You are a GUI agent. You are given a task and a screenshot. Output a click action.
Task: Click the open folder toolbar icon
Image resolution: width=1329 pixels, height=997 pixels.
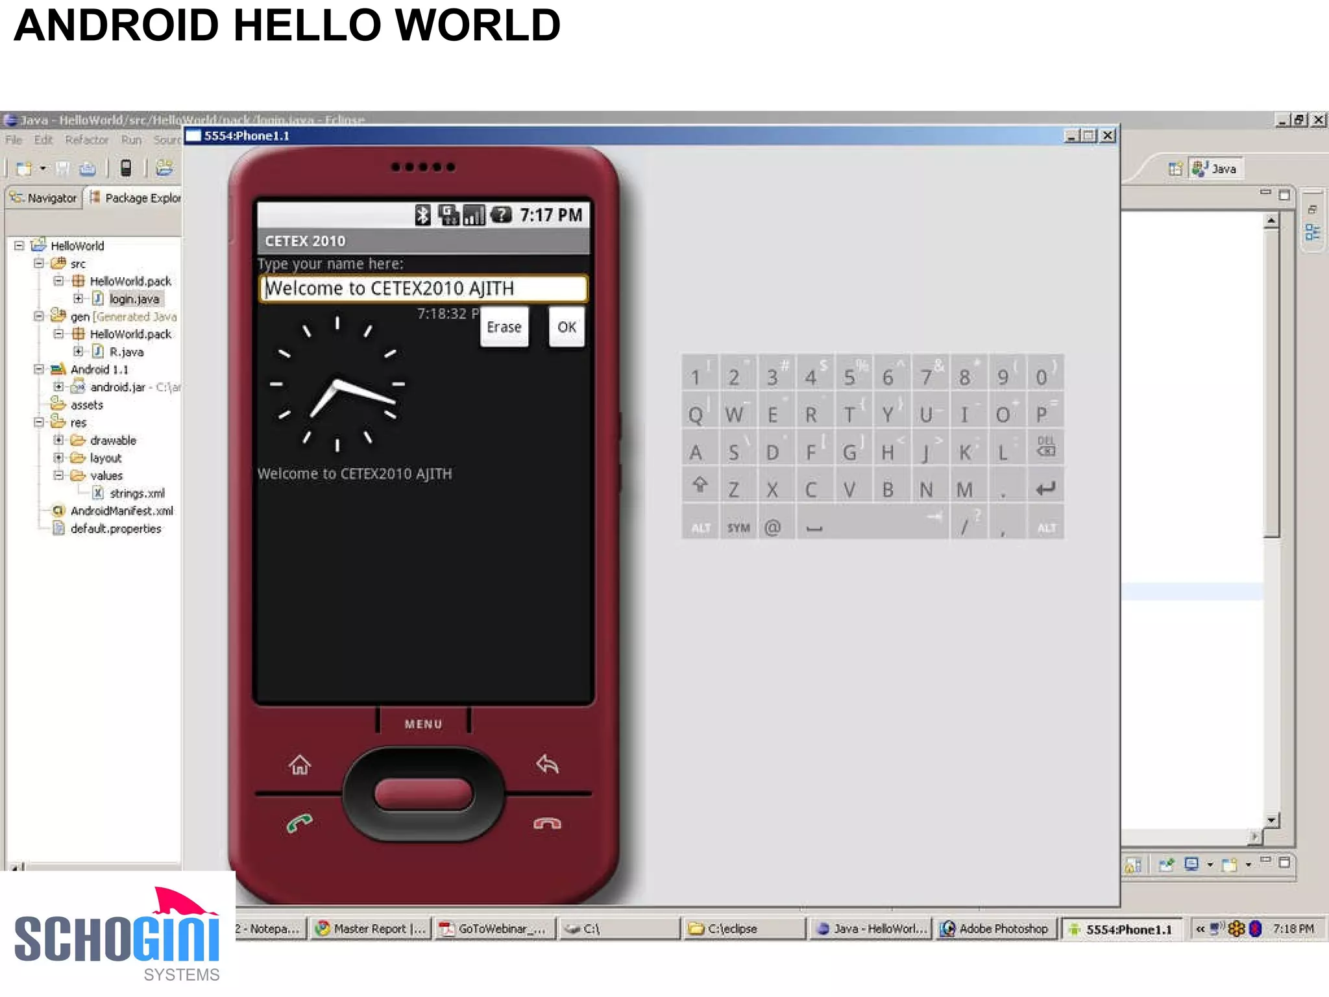pos(165,168)
